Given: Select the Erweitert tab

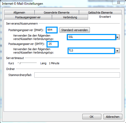Looking at the screenshot, I should (105, 17).
